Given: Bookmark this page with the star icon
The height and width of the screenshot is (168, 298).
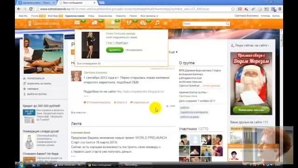Looking at the screenshot, I should (233, 9).
